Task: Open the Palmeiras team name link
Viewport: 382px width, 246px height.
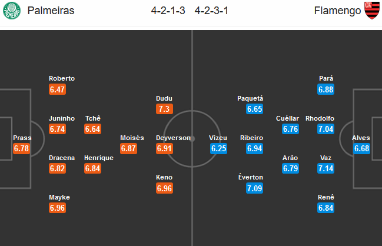Action: [x=51, y=11]
